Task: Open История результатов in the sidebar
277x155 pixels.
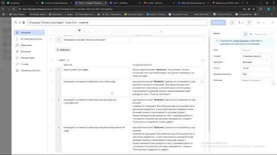Action: coord(29,39)
